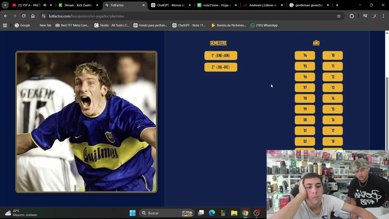Close the FutFactos tab
Viewport: 389px width, 219px height.
(143, 5)
